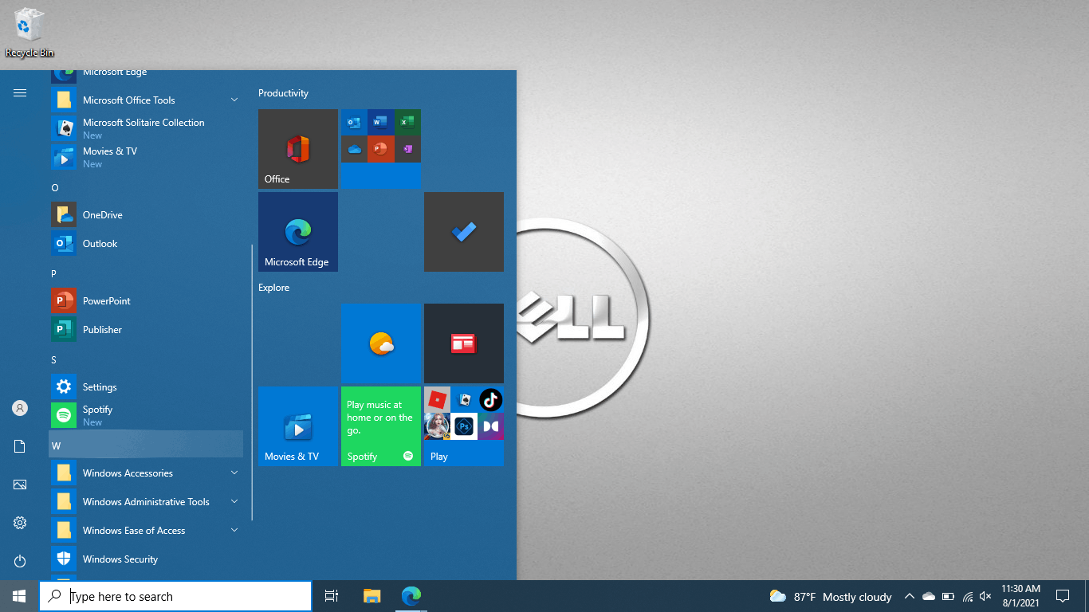Open the Action Center notifications icon

click(1063, 596)
